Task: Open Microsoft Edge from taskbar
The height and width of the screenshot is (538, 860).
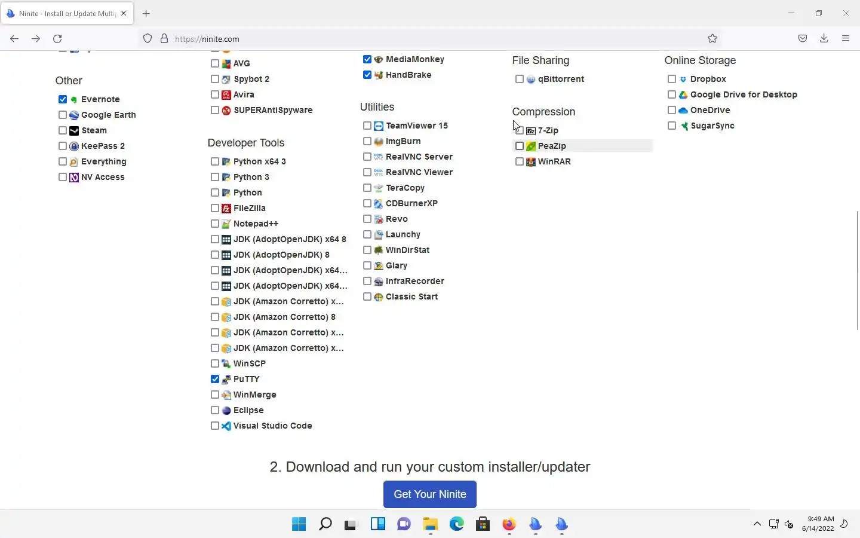Action: click(x=457, y=524)
